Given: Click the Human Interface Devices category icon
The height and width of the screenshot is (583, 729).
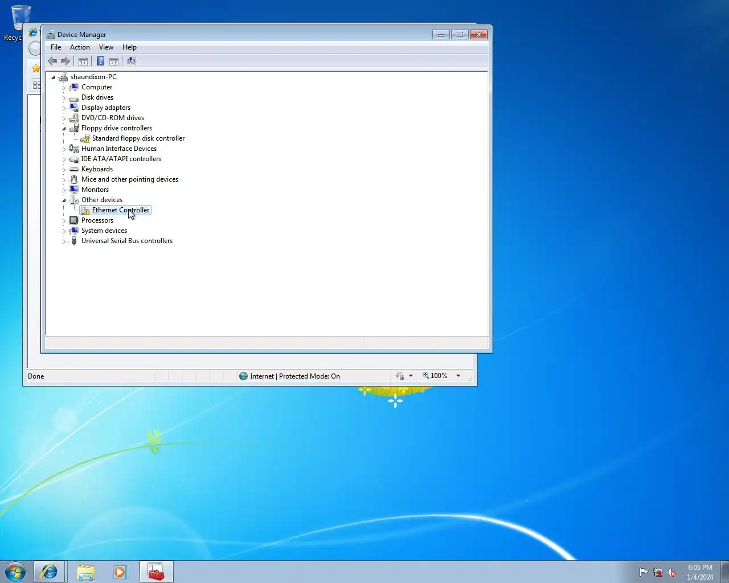Looking at the screenshot, I should pos(73,149).
